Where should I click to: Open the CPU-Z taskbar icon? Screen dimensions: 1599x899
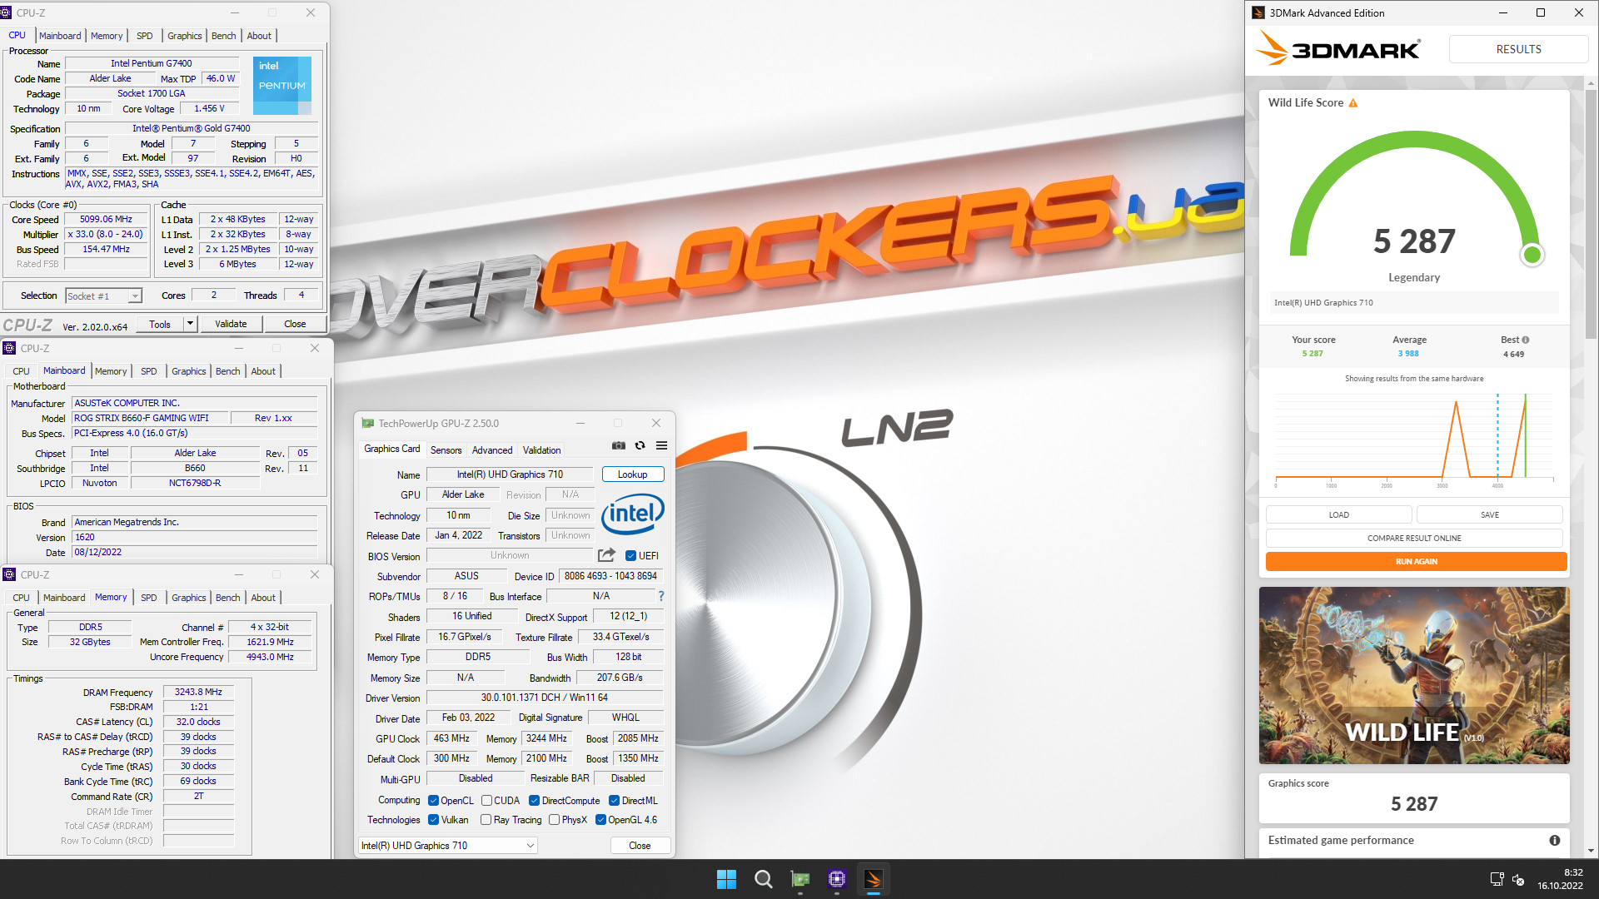tap(837, 879)
